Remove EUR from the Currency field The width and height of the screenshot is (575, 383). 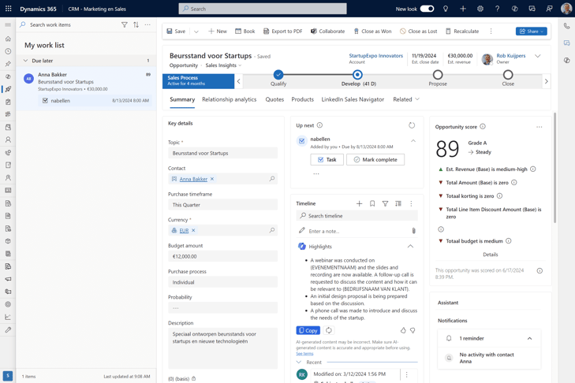[193, 230]
